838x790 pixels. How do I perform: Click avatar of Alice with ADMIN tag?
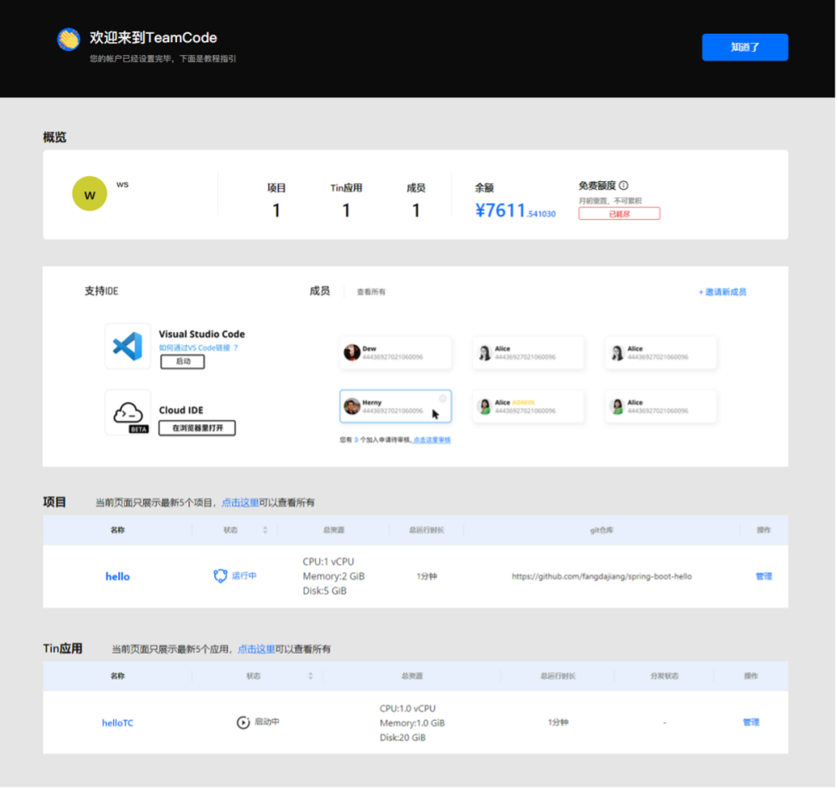tap(485, 407)
